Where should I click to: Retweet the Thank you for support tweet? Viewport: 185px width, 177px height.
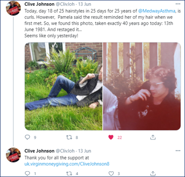pos(69,173)
